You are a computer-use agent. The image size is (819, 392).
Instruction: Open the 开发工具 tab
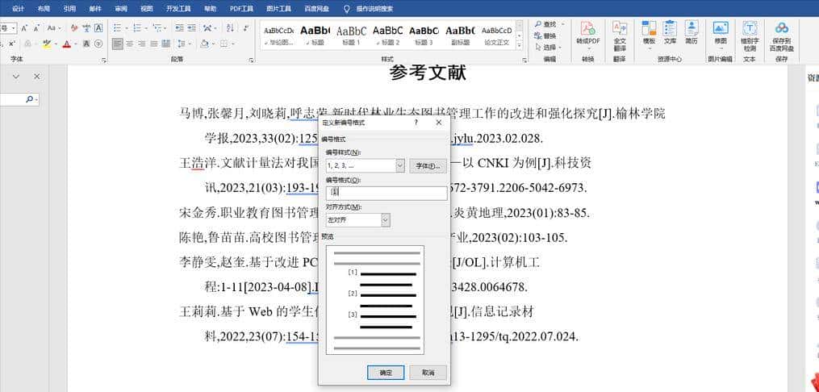click(x=178, y=8)
